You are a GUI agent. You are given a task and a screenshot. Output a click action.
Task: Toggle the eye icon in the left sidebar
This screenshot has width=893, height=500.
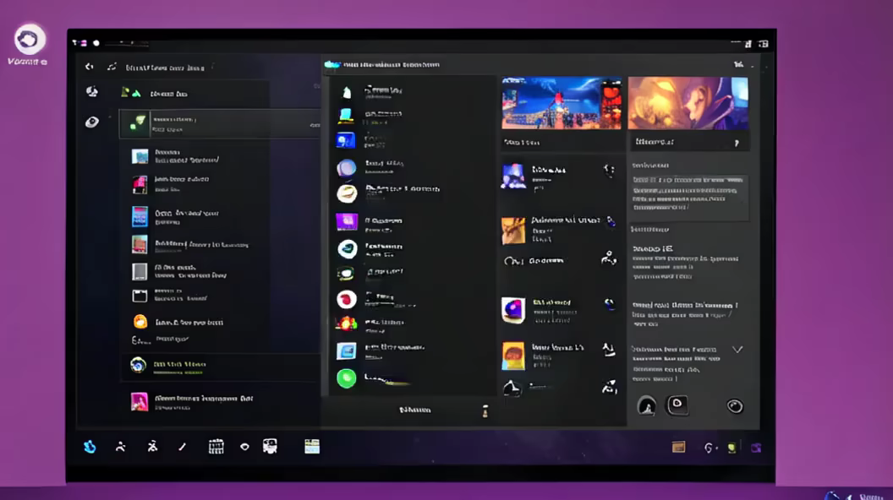pyautogui.click(x=92, y=122)
